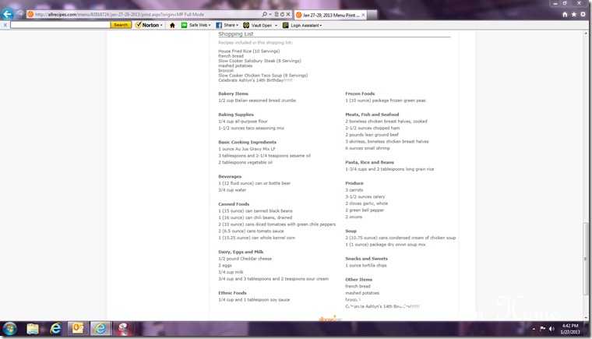Viewport: 592px width, 339px height.
Task: Toggle compatibility view icon in address bar
Action: (x=277, y=14)
